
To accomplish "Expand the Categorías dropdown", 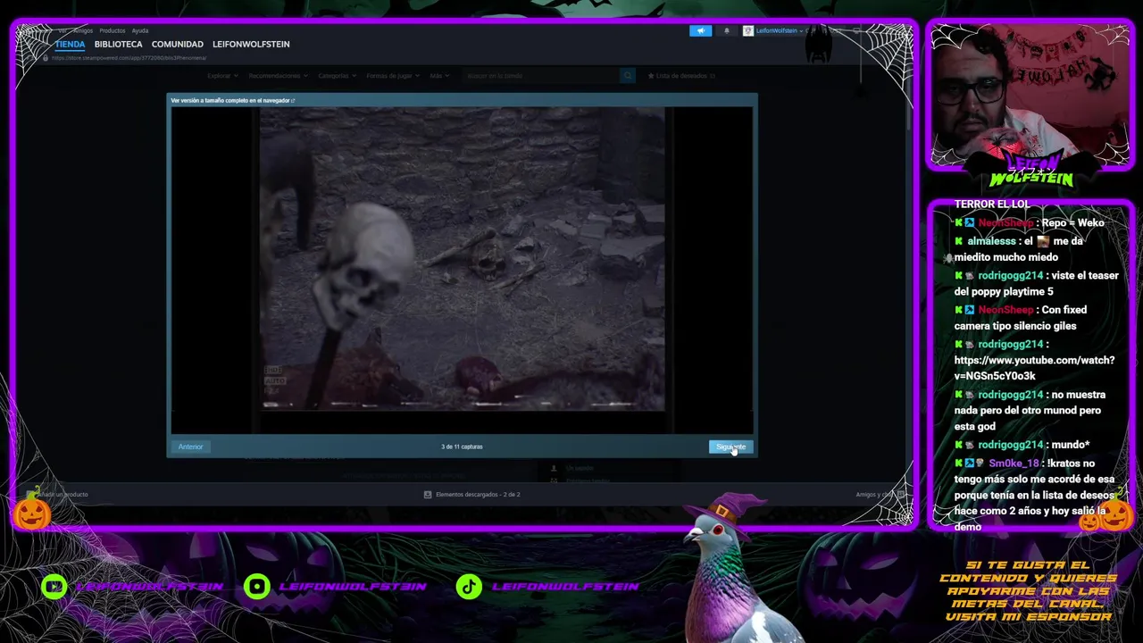I will click(337, 76).
